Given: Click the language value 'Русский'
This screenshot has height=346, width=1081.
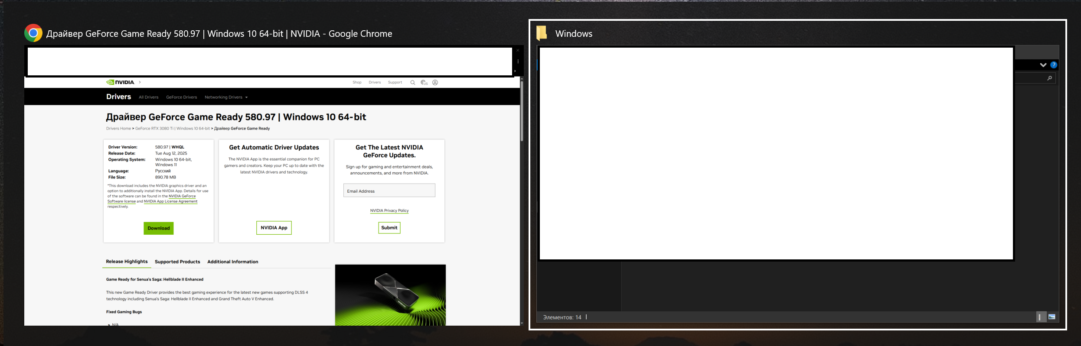Looking at the screenshot, I should (163, 171).
